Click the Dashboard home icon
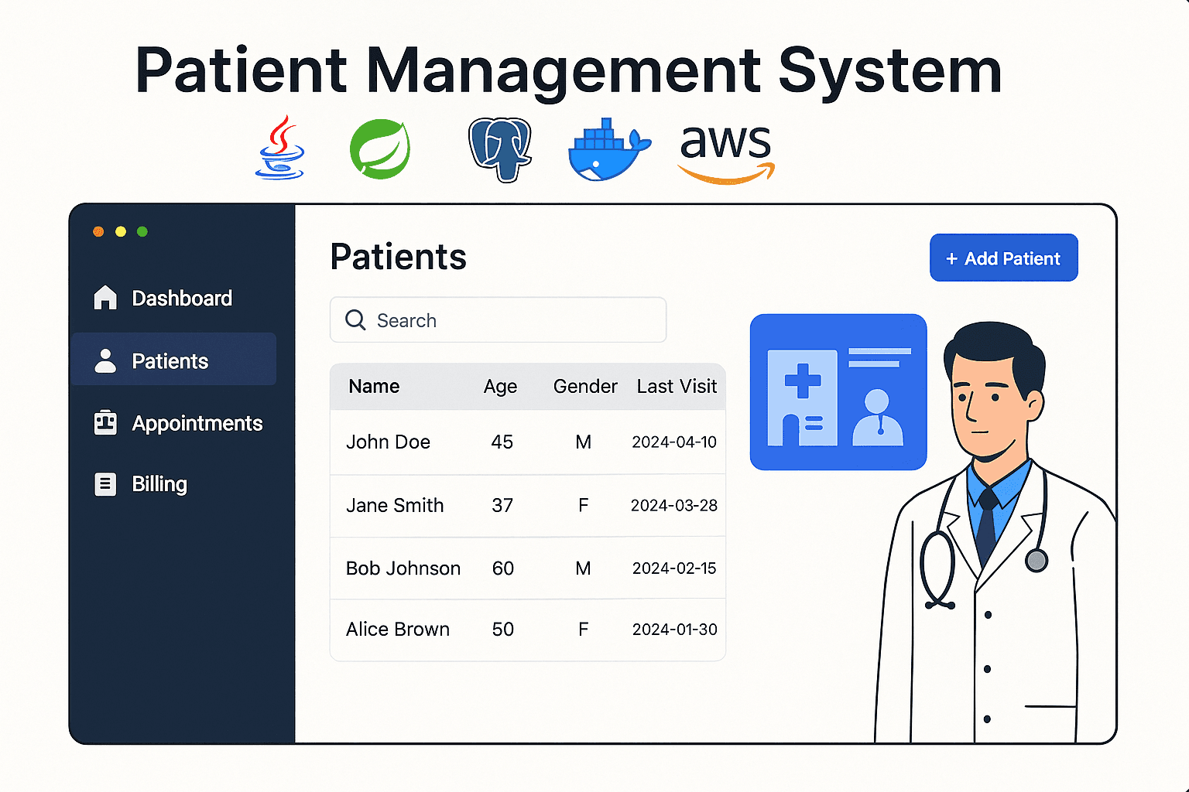Viewport: 1189px width, 792px height. (105, 297)
